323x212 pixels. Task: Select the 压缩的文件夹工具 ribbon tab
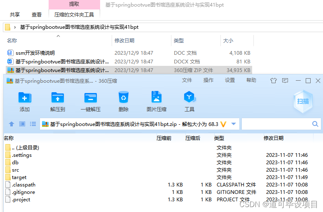click(x=74, y=15)
